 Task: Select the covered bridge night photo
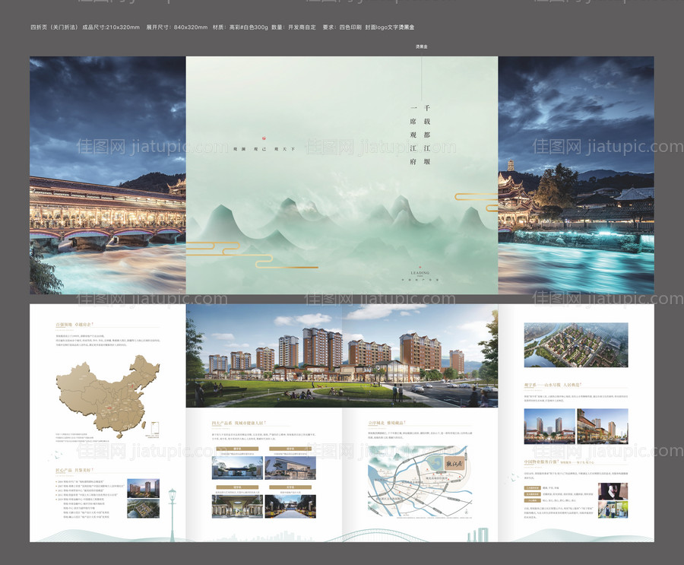(x=107, y=175)
